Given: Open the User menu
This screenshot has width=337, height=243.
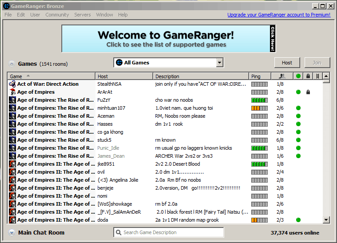Looking at the screenshot, I should 35,15.
